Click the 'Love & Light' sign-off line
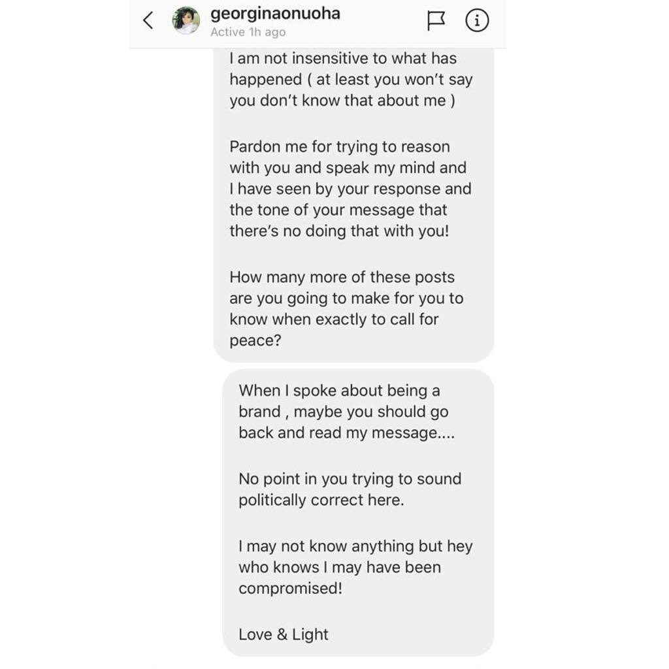The image size is (669, 669). point(284,634)
